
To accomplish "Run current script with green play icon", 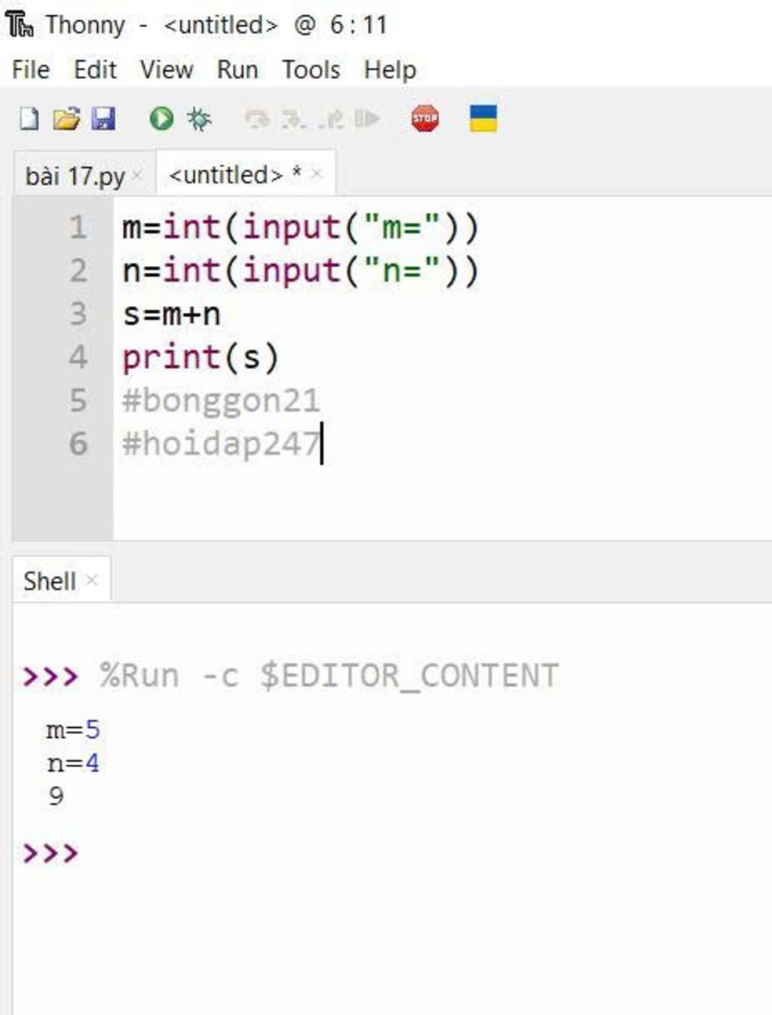I will [x=161, y=119].
